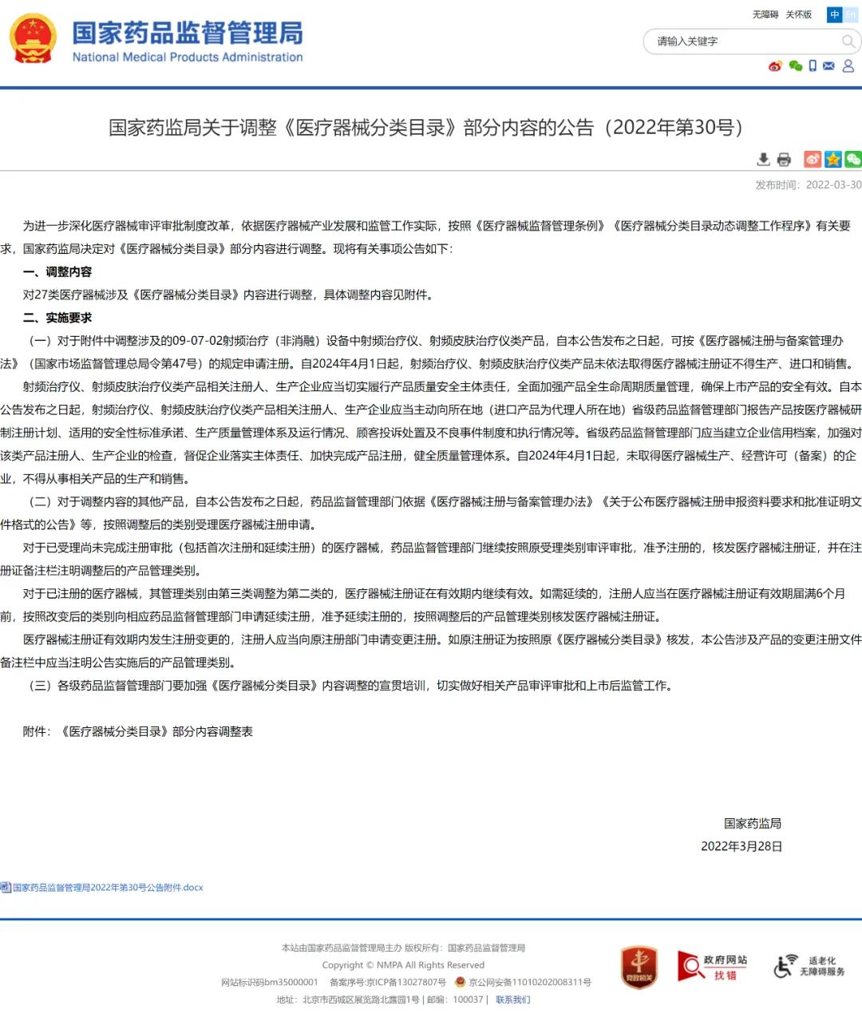Click the footer address line with 邮编 100037
The image size is (862, 1029).
[x=380, y=999]
